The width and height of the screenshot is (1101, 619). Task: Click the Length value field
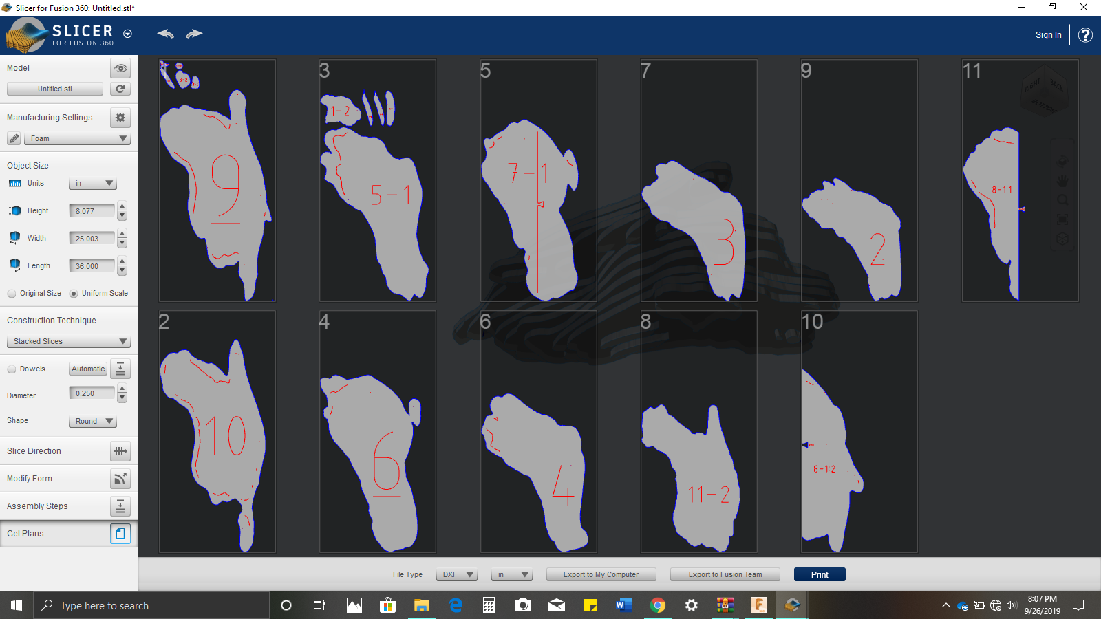click(92, 265)
